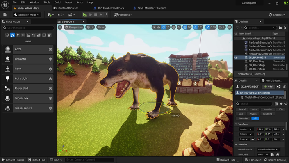This screenshot has width=289, height=163.
Task: Click the Search Classes field
Action: 28,28
